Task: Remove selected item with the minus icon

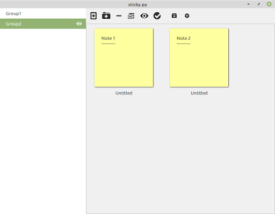Action: click(119, 16)
